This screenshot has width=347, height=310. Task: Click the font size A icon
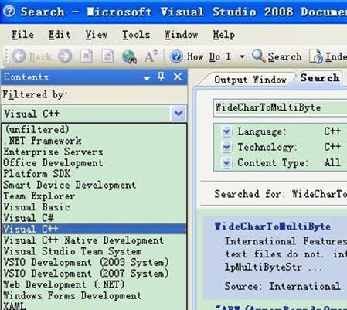(151, 56)
